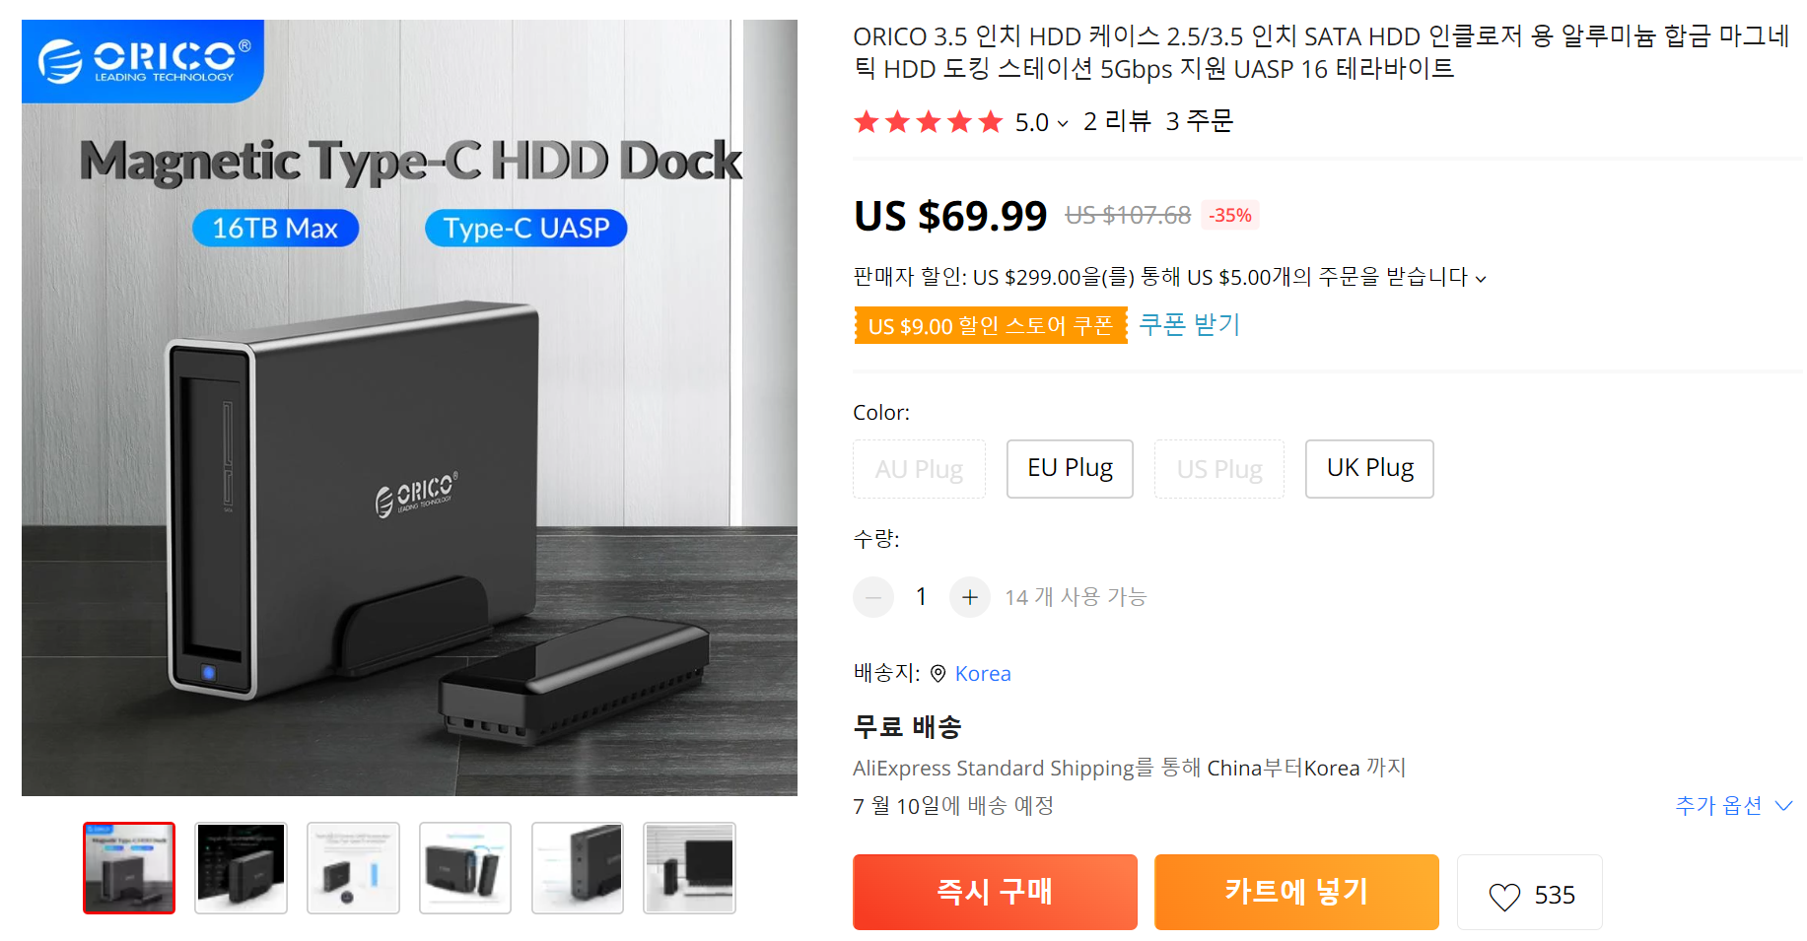The height and width of the screenshot is (941, 1807).
Task: Select the UK Plug option
Action: (x=1369, y=469)
